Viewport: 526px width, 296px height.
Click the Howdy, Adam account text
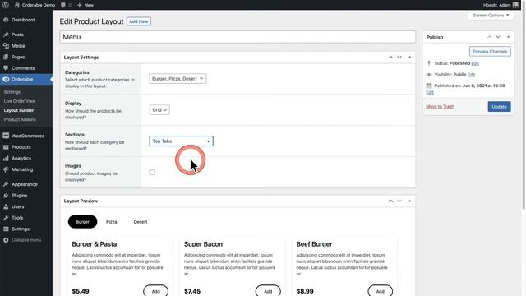point(496,5)
